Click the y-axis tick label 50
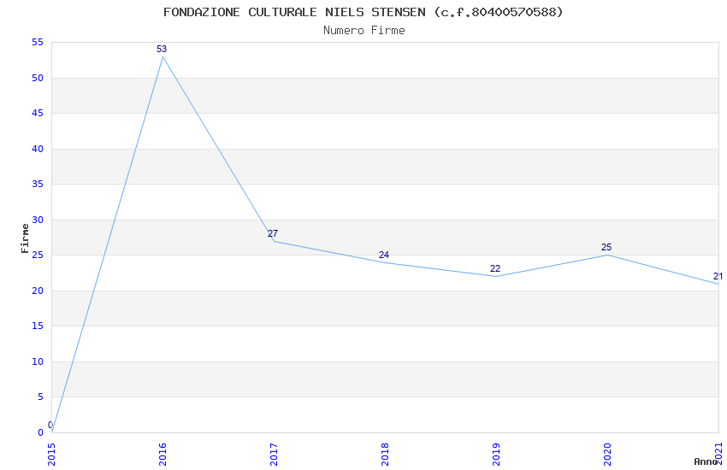Viewport: 727px width, 470px height. point(38,78)
